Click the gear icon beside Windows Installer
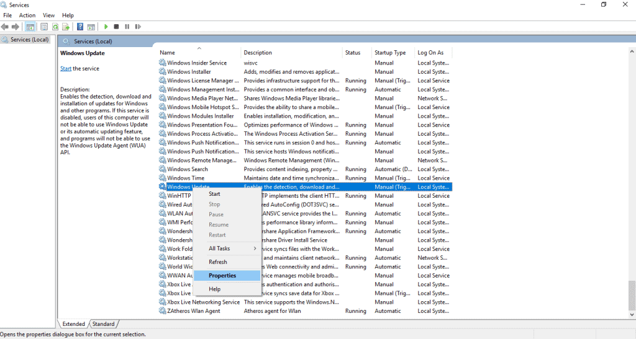The width and height of the screenshot is (636, 339). 162,72
